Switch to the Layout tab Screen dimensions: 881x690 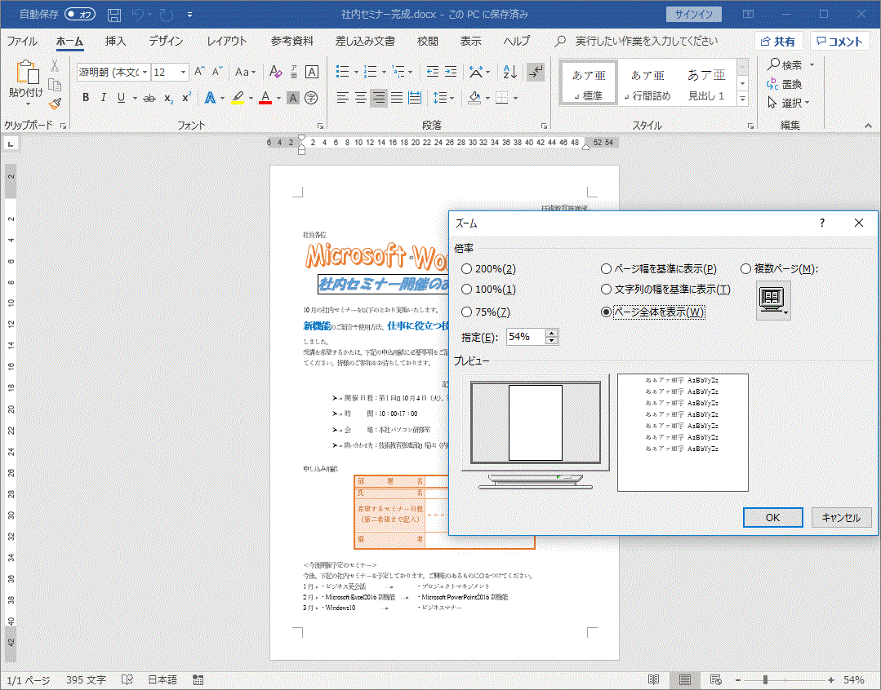227,41
